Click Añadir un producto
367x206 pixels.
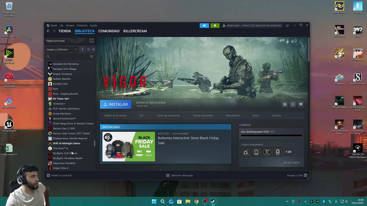click(59, 175)
